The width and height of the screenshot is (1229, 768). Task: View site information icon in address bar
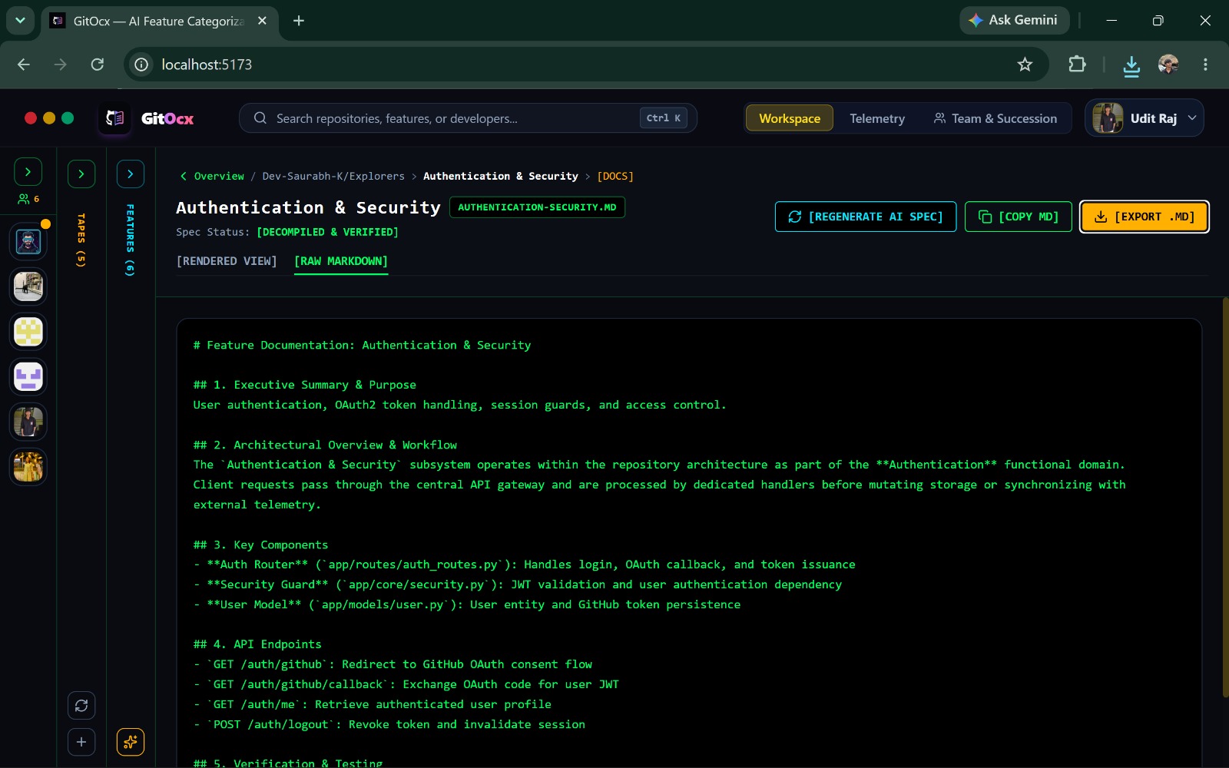point(142,65)
